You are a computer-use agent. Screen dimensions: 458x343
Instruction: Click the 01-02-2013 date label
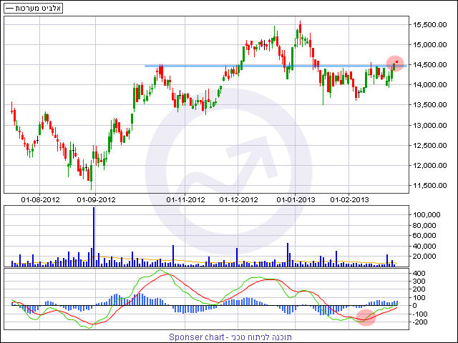pyautogui.click(x=349, y=200)
